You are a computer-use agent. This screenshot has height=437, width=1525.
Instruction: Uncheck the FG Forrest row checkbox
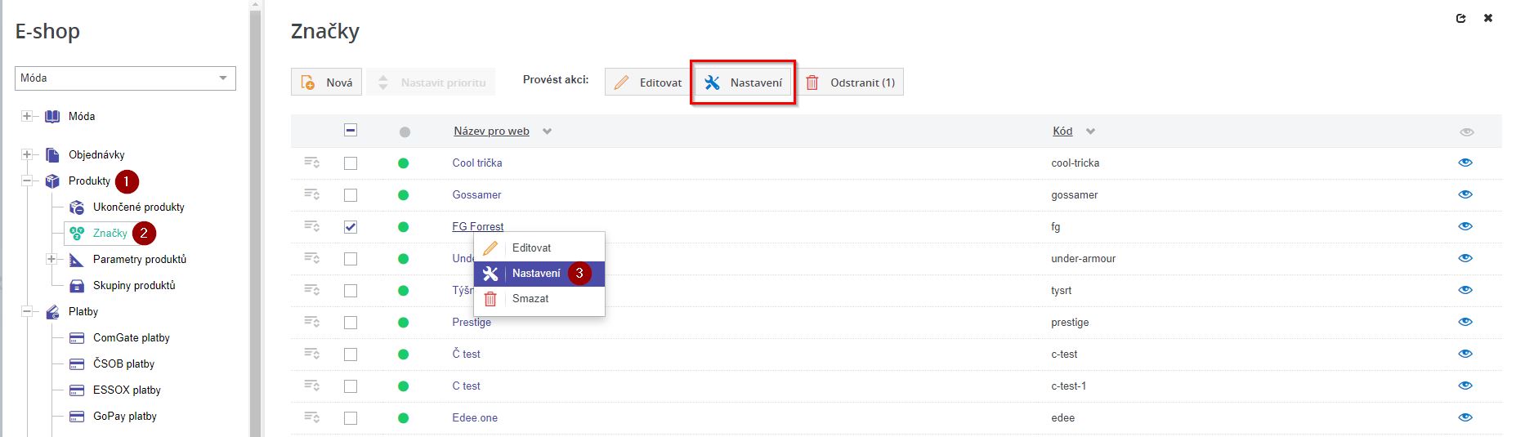pyautogui.click(x=351, y=227)
